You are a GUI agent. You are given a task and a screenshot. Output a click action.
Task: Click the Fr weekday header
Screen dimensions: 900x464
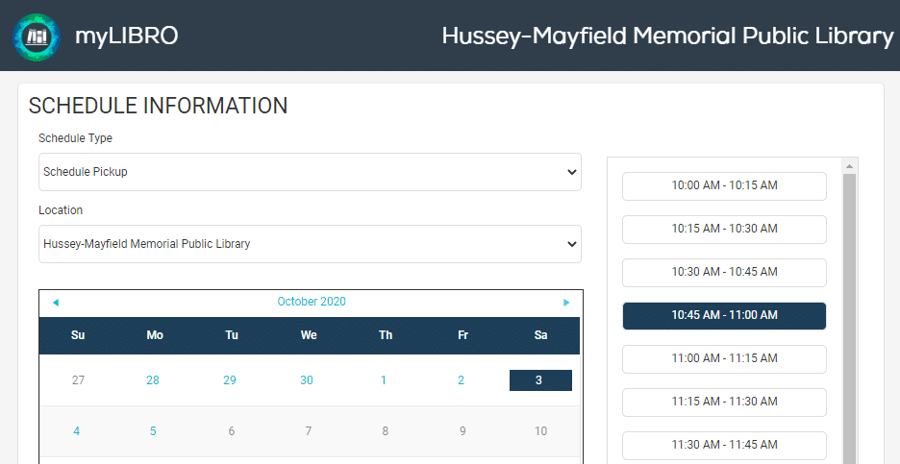pyautogui.click(x=462, y=335)
